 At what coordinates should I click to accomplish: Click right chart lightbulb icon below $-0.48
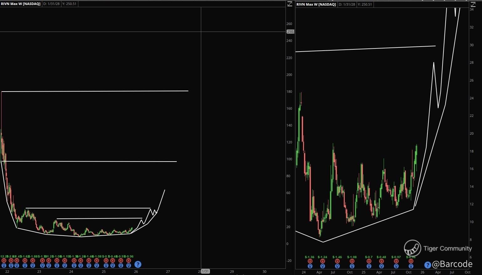381,266
